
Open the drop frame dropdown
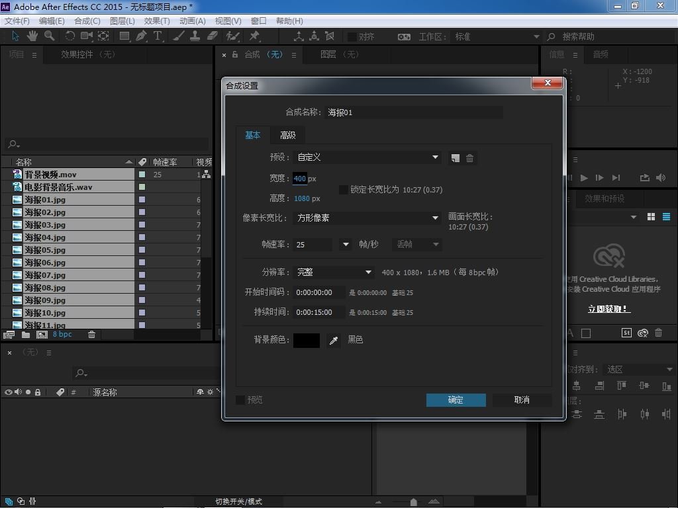point(417,245)
